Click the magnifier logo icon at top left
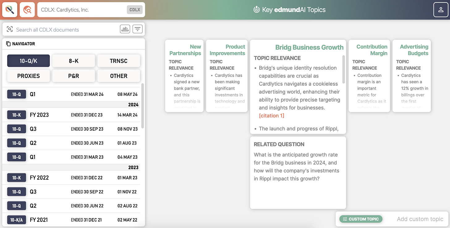Image resolution: width=450 pixels, height=228 pixels. 10,10
